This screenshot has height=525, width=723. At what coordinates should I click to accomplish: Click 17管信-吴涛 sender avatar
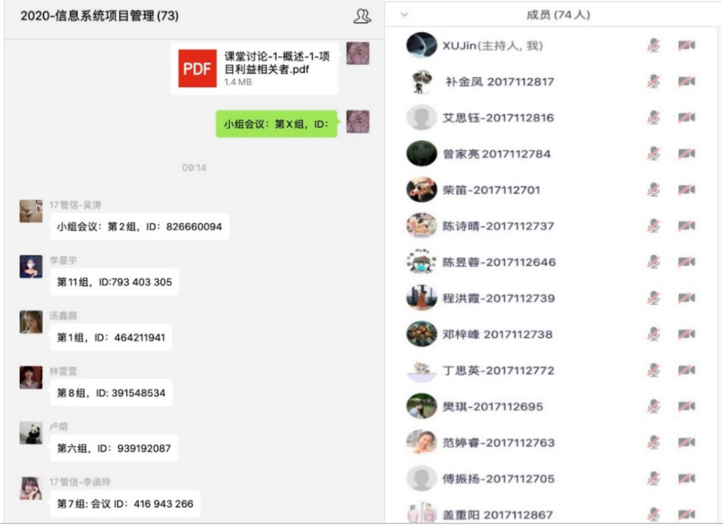point(31,211)
